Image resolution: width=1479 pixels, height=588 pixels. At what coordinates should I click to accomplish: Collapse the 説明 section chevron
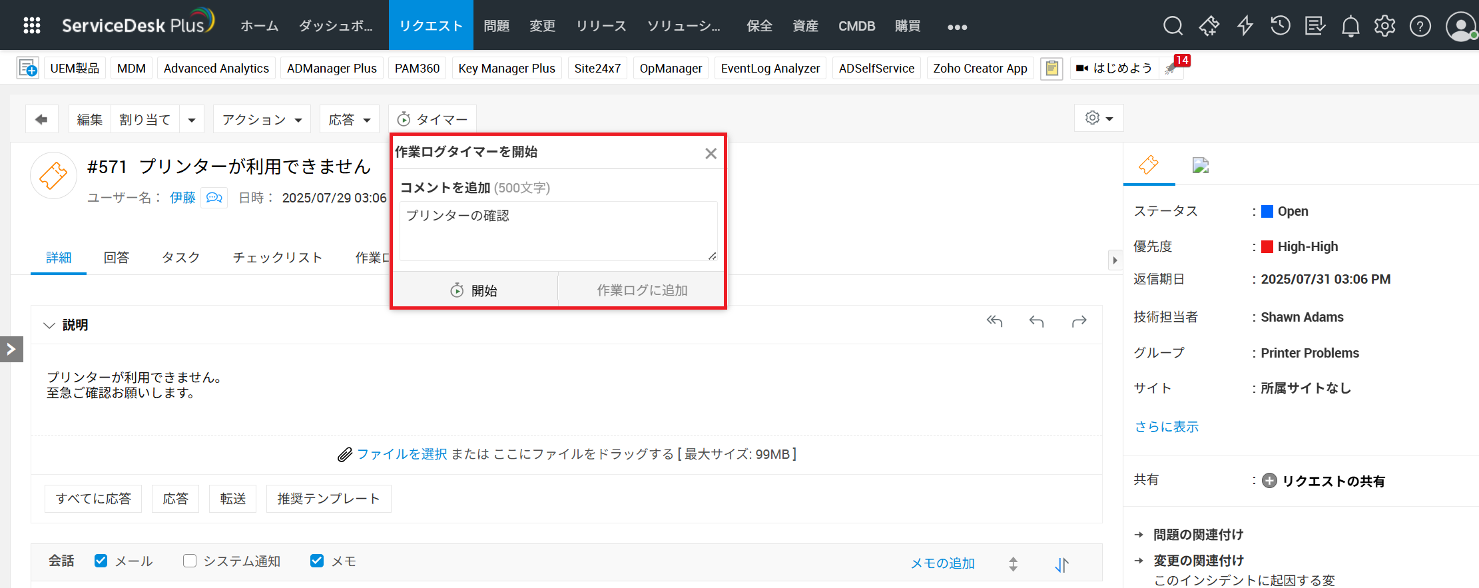(x=49, y=325)
